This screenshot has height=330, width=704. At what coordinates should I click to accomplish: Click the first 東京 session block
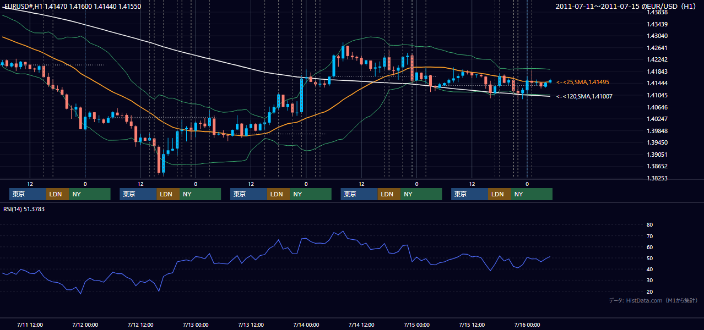tap(28, 194)
